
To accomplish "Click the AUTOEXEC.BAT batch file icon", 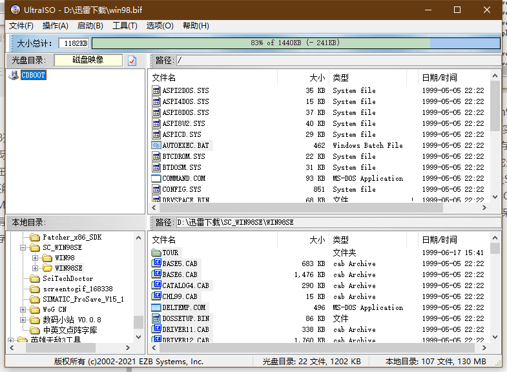I will click(156, 145).
